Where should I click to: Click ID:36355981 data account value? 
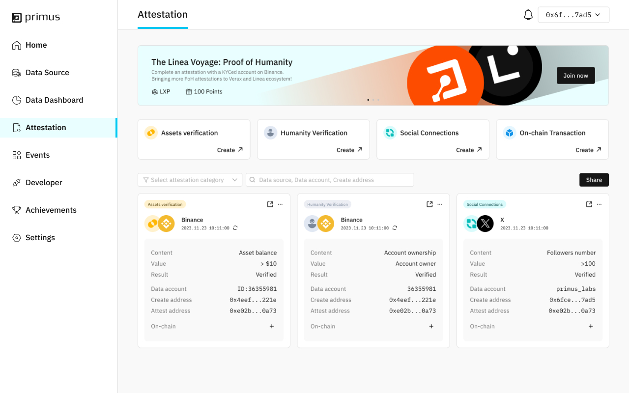tap(257, 289)
